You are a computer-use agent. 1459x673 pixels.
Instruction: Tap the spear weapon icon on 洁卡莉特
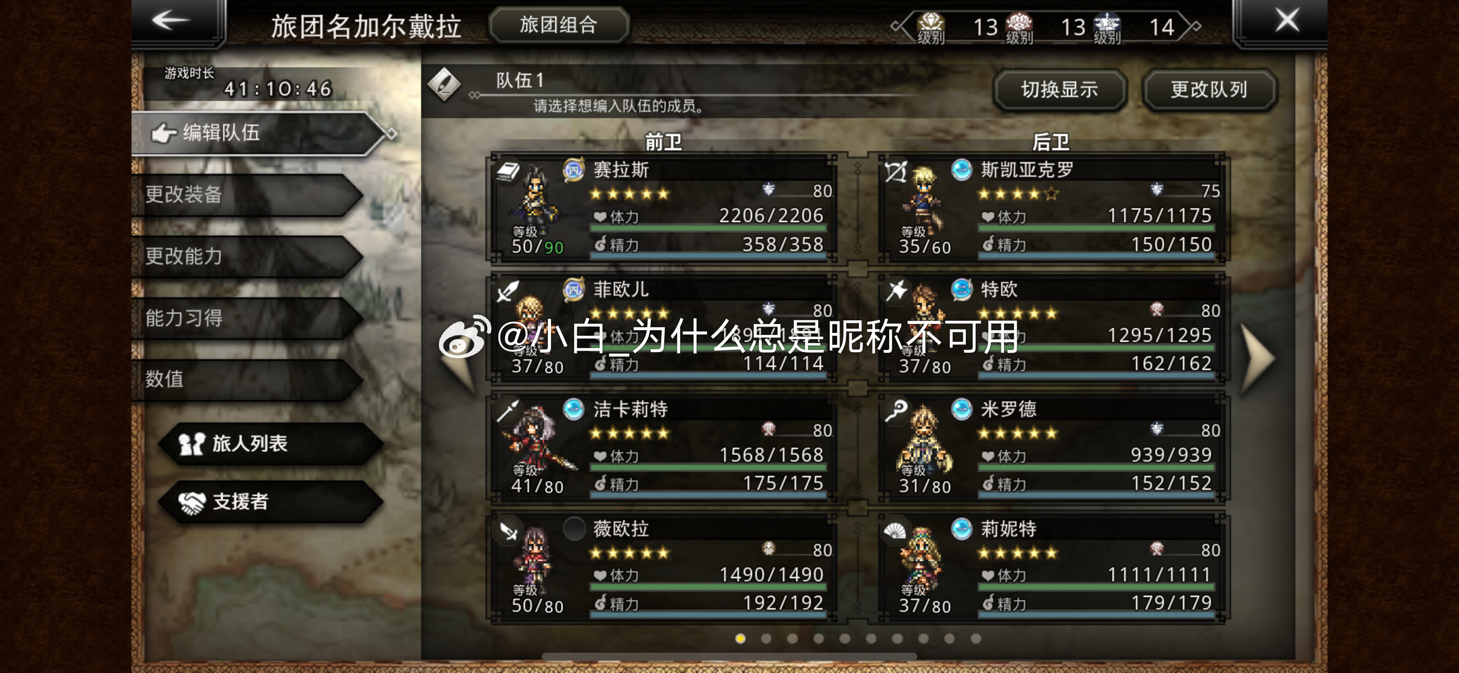point(508,411)
